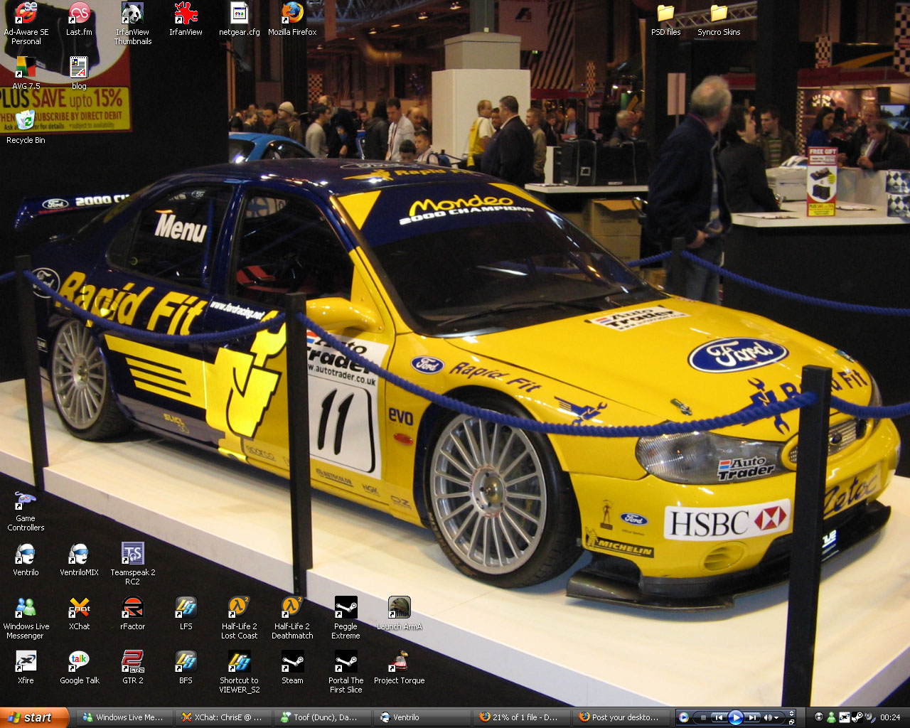
Task: Select the blog file icon
Action: pos(79,73)
